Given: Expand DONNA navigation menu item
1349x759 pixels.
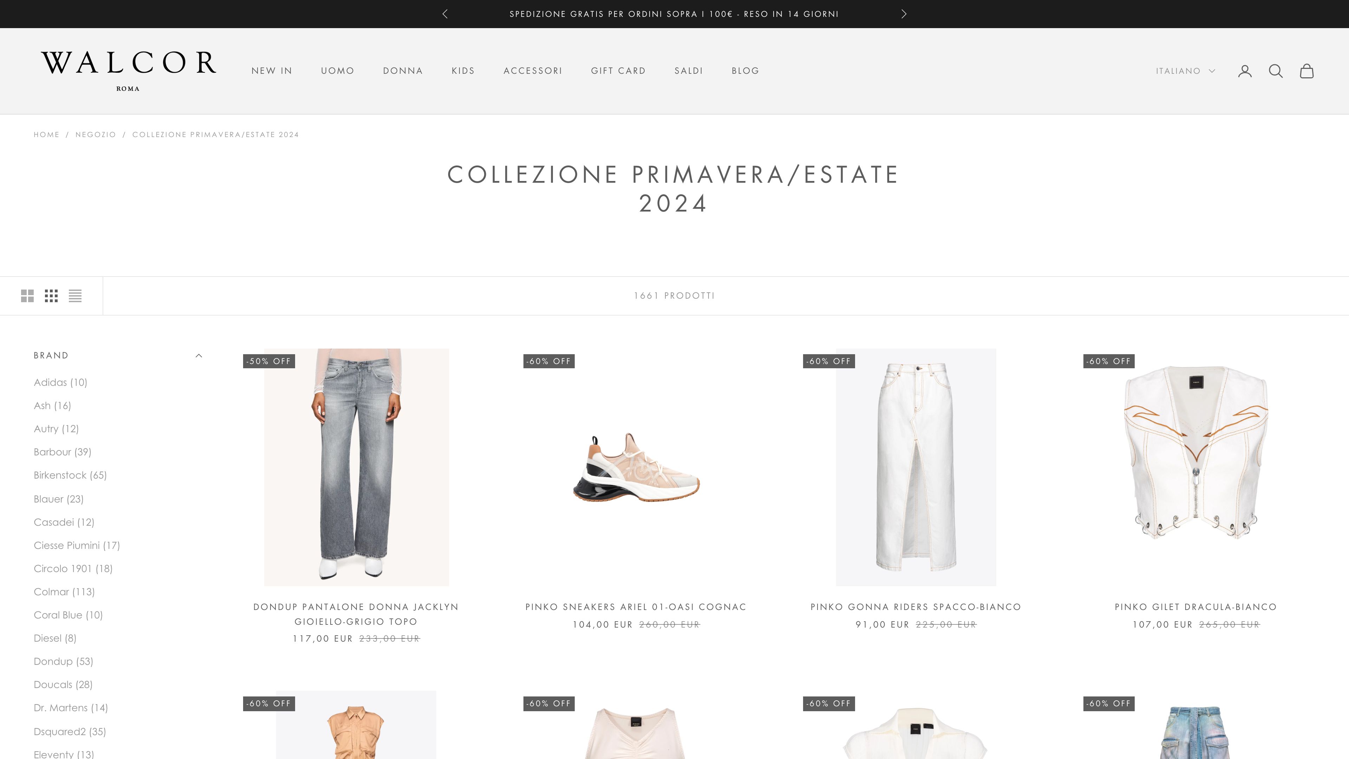Looking at the screenshot, I should coord(403,70).
